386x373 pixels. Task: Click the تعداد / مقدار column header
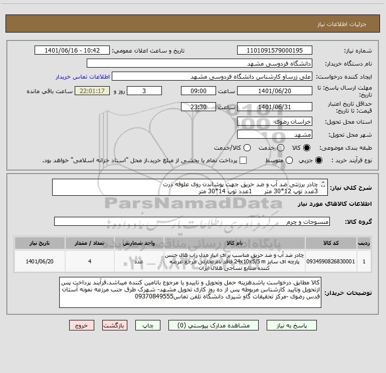pyautogui.click(x=90, y=243)
